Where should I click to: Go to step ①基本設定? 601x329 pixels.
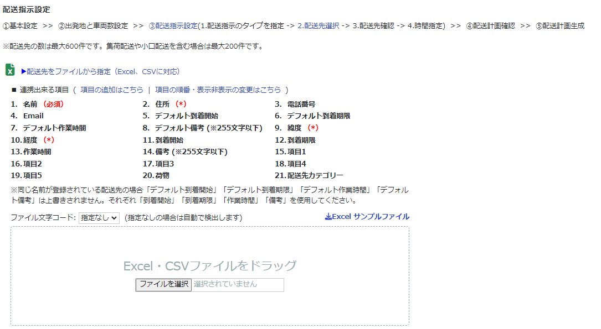click(x=20, y=26)
